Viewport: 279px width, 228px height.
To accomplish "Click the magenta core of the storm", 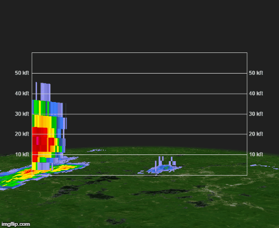I will coord(37,140).
